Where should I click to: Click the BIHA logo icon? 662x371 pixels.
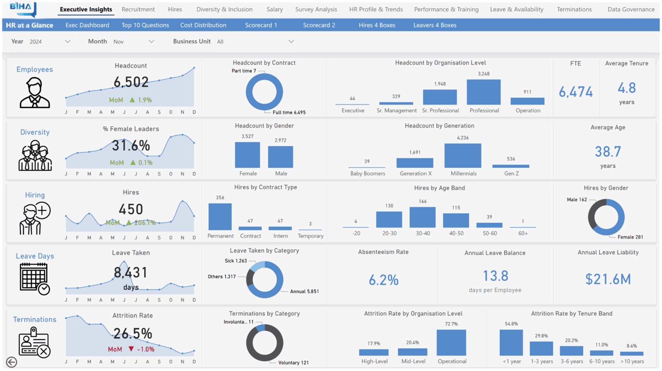23,9
